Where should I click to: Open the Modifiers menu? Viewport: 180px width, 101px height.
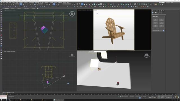click(x=21, y=2)
